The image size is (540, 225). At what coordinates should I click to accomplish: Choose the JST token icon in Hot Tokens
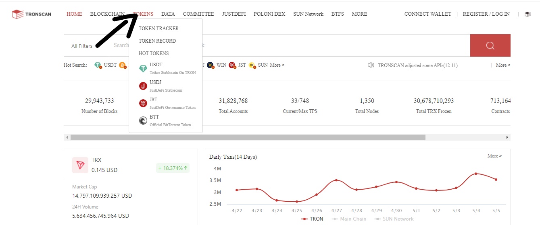143,104
